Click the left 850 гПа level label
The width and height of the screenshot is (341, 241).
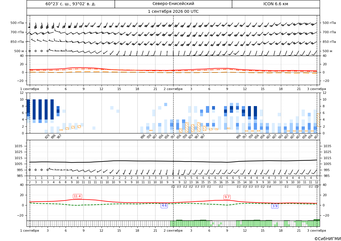(x=17, y=42)
